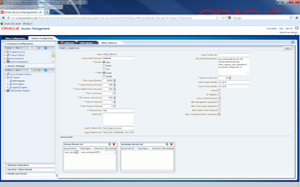Switch to the System Configuration tab

pyautogui.click(x=42, y=38)
